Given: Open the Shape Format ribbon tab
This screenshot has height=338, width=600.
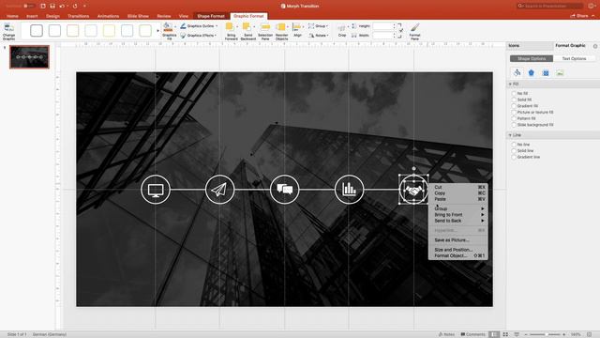Looking at the screenshot, I should coord(211,16).
